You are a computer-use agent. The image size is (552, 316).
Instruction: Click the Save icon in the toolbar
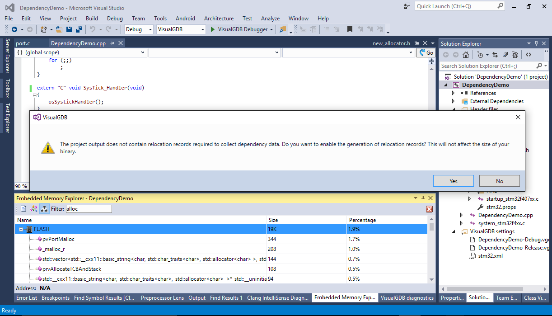69,29
